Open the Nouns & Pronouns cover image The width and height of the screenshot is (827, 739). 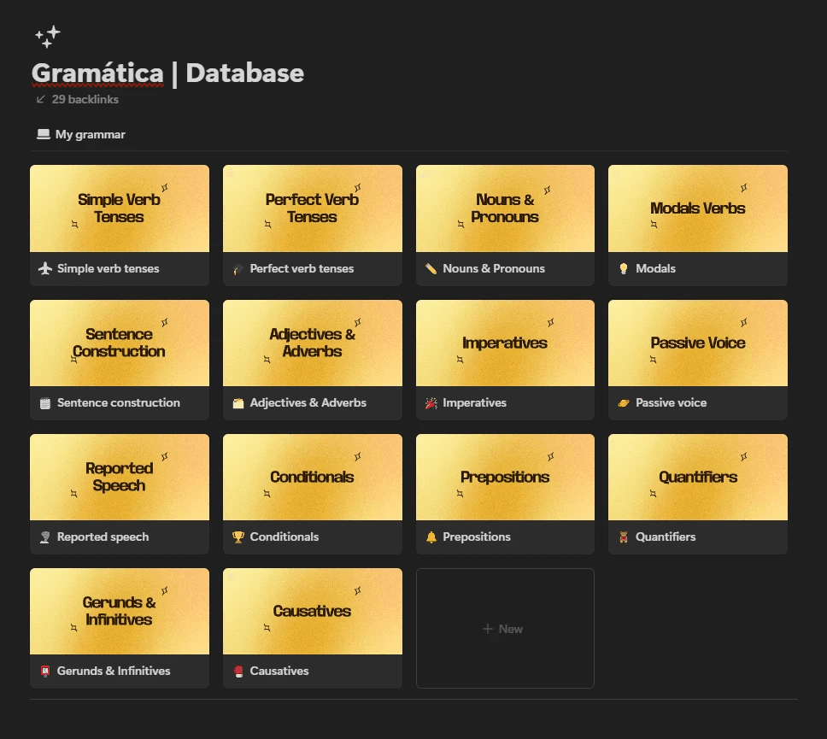(x=505, y=208)
